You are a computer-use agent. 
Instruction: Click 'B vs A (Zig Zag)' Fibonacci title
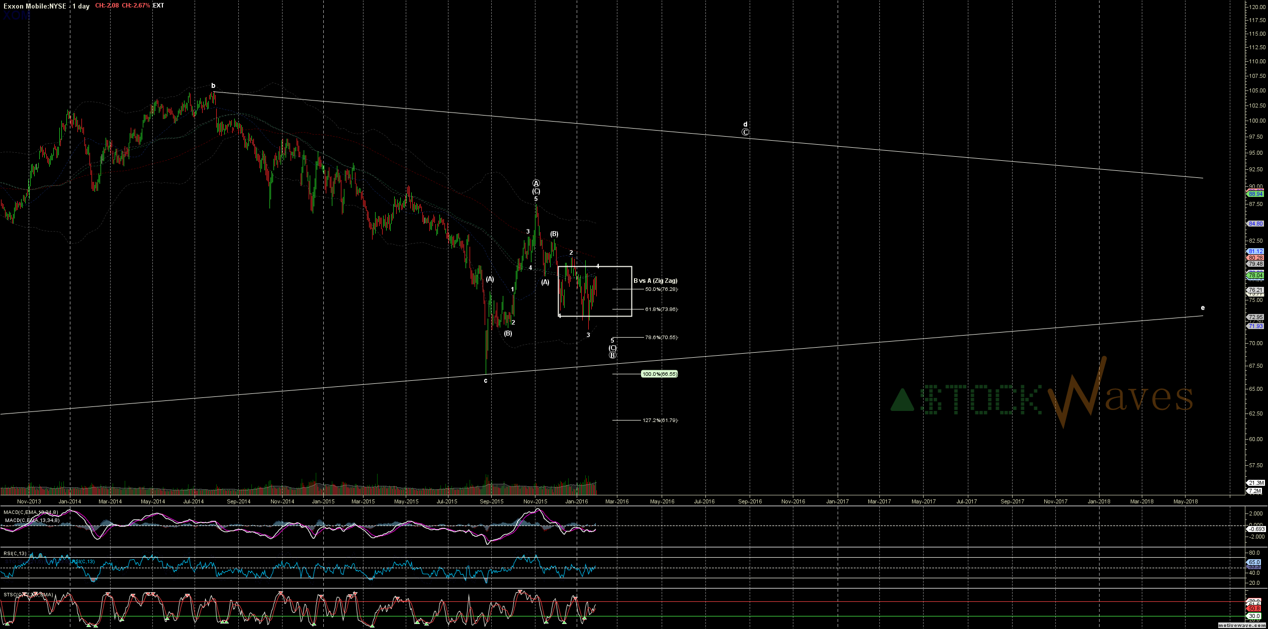click(655, 281)
